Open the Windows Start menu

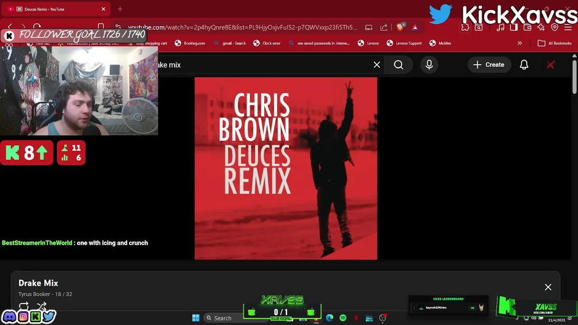click(x=196, y=318)
